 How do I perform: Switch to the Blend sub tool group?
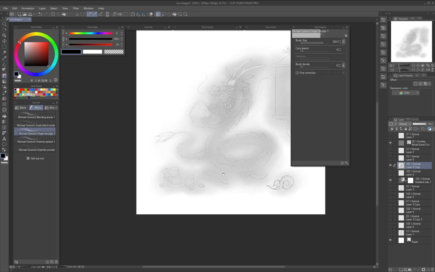click(21, 108)
